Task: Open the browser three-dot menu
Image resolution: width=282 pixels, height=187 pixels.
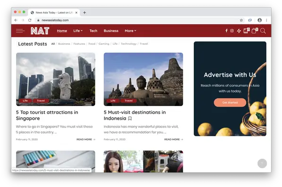Action: [x=266, y=20]
